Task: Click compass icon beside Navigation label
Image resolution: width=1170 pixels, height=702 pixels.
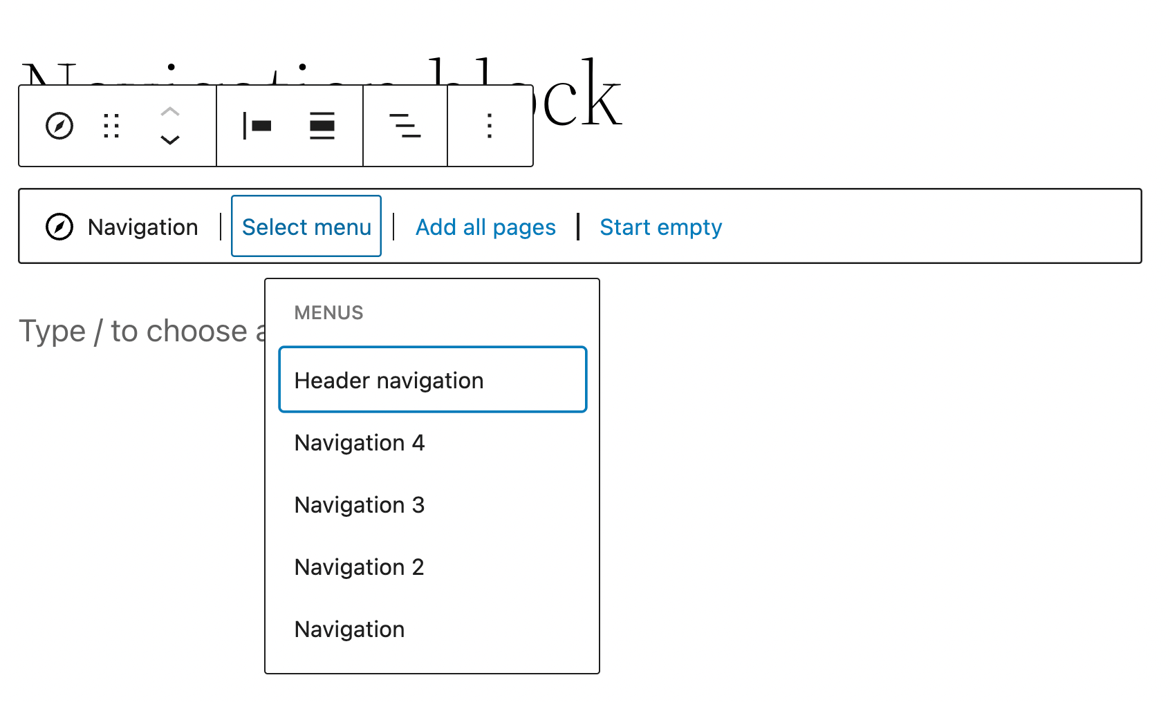Action: [x=59, y=227]
